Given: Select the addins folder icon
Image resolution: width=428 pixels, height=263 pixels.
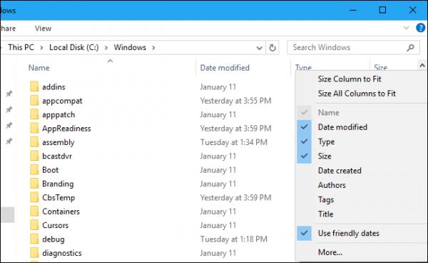Looking at the screenshot, I should [34, 86].
